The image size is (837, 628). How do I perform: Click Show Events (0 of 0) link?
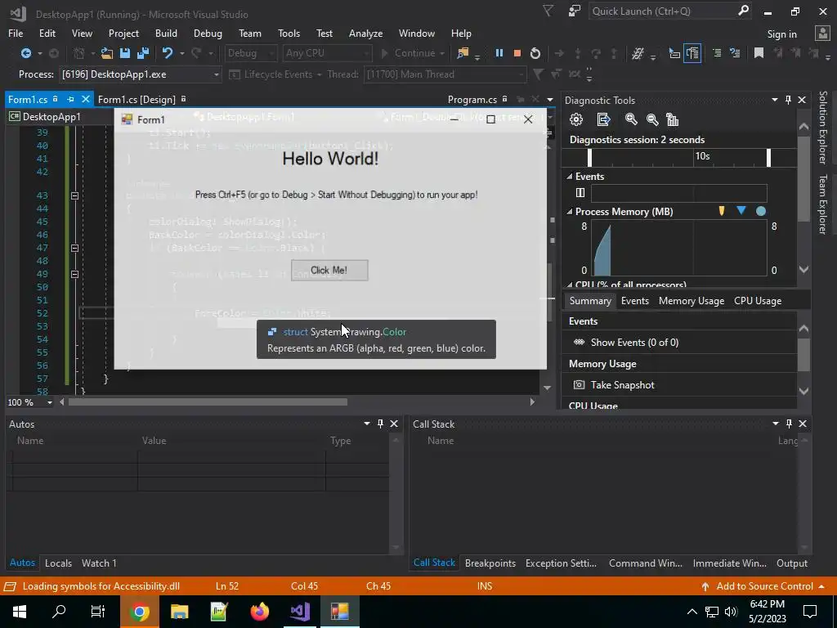coord(634,343)
